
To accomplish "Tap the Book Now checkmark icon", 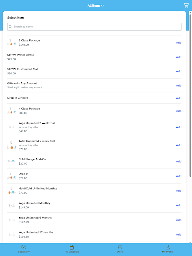I will 24,247.
